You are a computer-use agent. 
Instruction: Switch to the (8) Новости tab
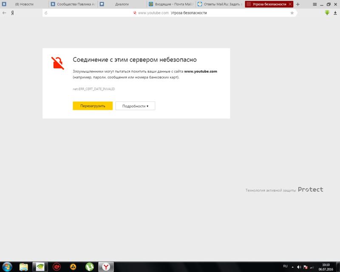24,4
